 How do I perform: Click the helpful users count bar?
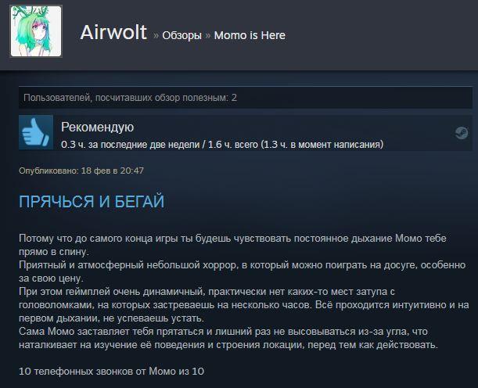point(246,98)
